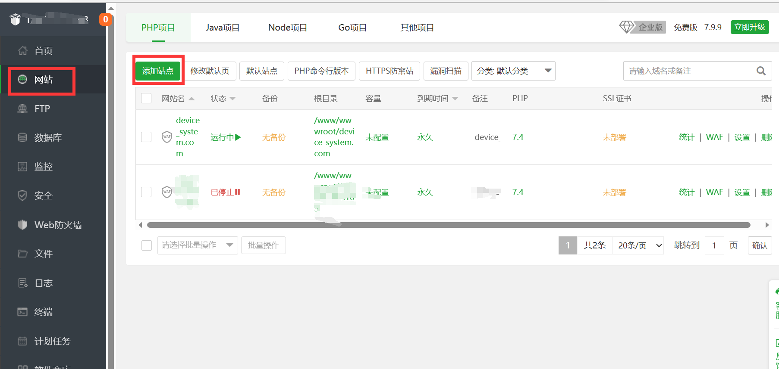Open the 首页 home icon in sidebar

22,51
